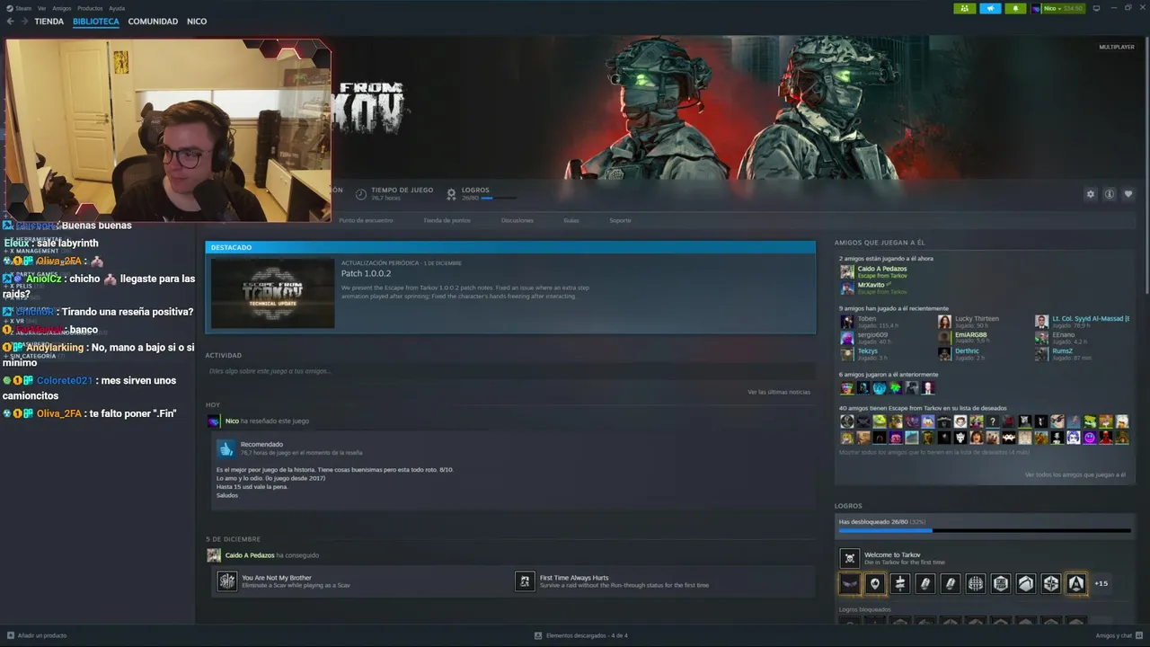
Task: Open the question mark wishlist friend avatar
Action: pos(993,421)
